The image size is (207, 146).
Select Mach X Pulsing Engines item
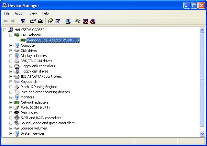39,87
